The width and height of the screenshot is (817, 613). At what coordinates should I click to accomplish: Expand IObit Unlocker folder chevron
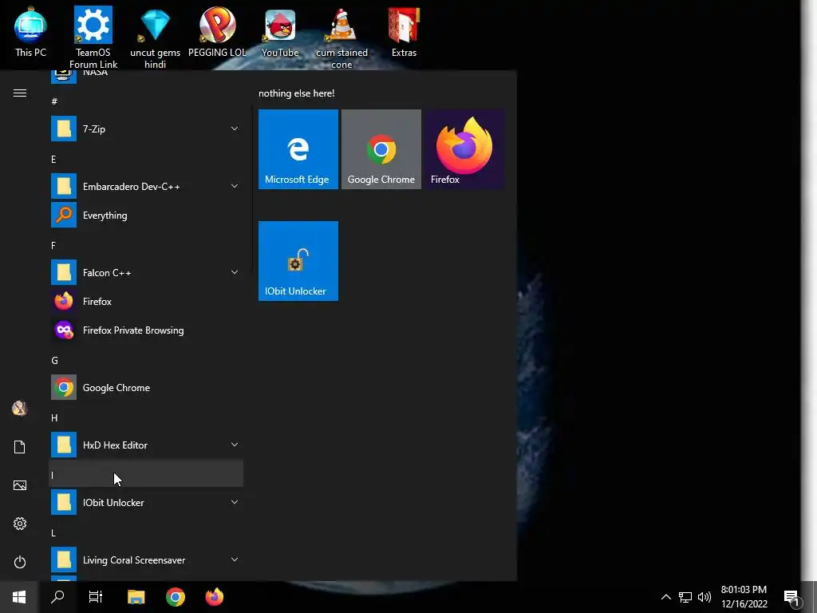pyautogui.click(x=235, y=502)
